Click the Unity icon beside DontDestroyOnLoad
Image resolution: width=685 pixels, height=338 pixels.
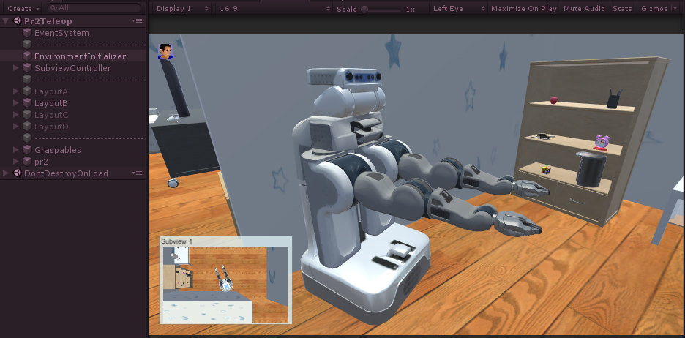(x=17, y=173)
